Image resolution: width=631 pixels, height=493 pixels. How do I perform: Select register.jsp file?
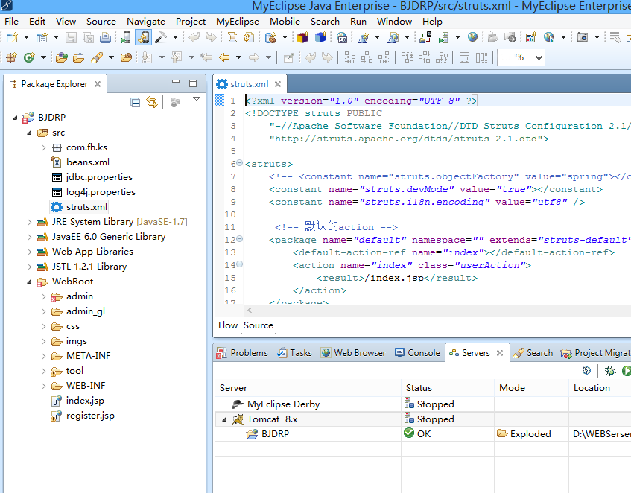90,416
